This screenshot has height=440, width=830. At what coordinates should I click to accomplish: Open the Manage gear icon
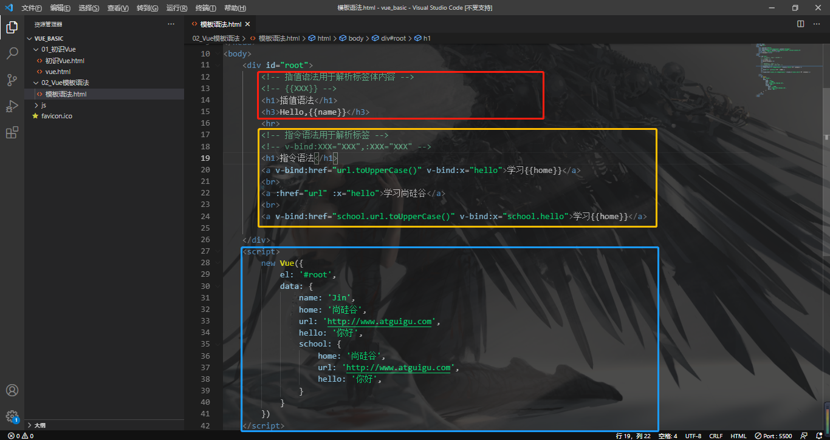(x=12, y=416)
